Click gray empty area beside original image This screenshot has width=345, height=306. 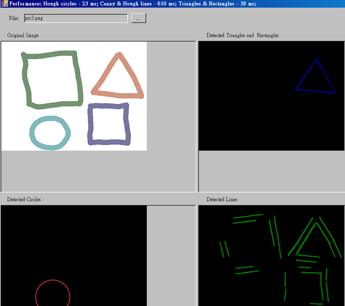pyautogui.click(x=170, y=96)
